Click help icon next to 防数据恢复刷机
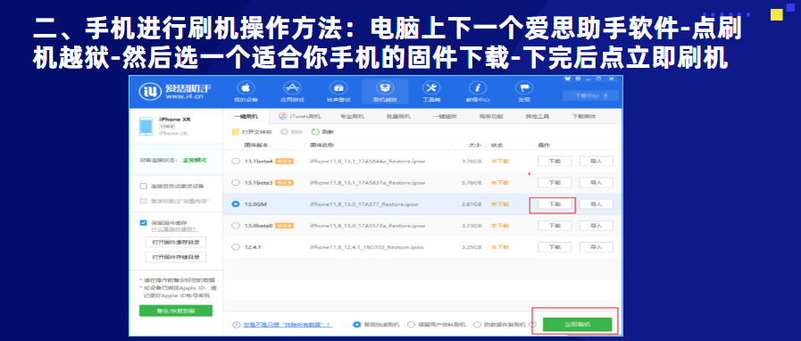801x341 pixels. click(533, 324)
